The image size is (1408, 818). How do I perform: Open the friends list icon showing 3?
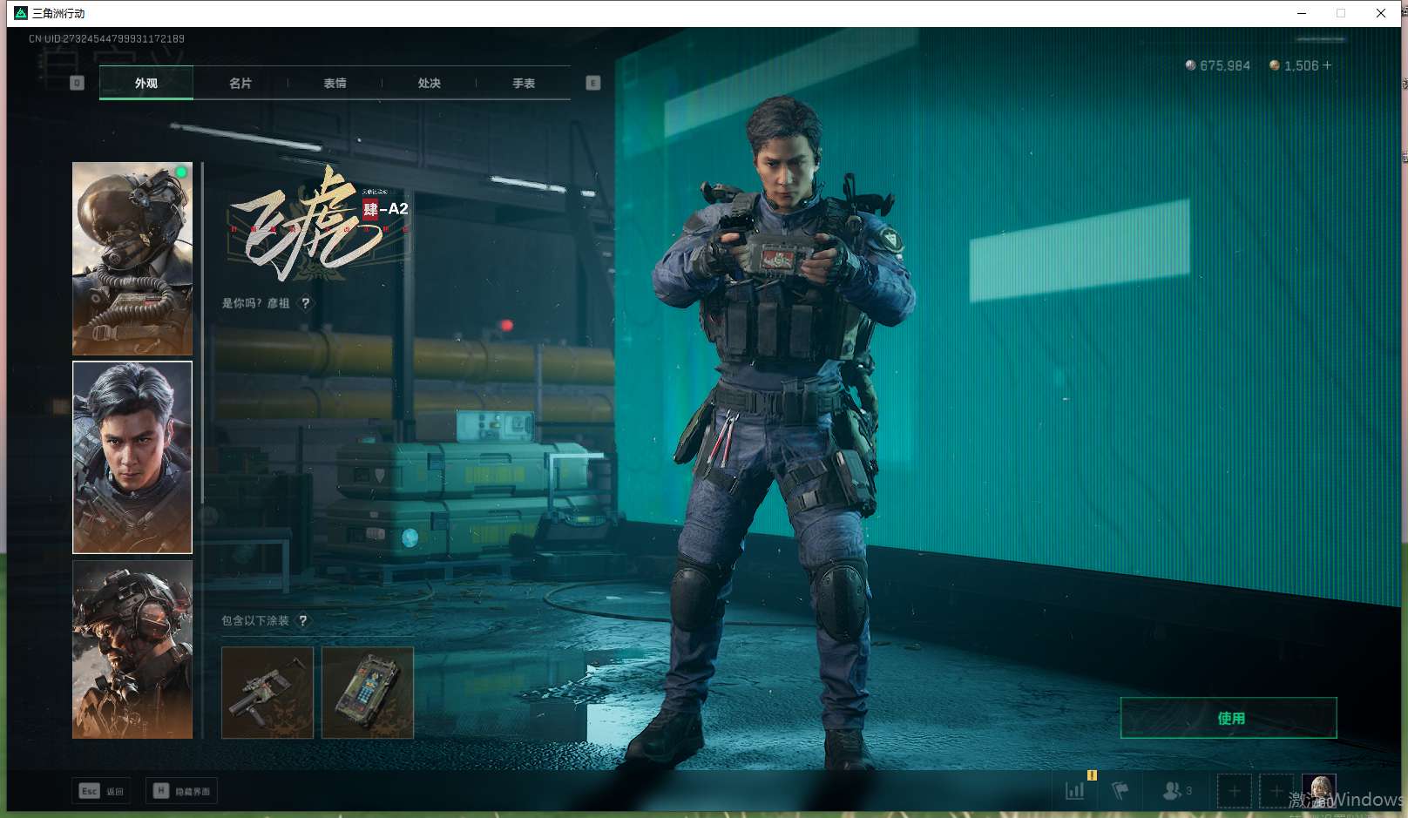(1177, 791)
